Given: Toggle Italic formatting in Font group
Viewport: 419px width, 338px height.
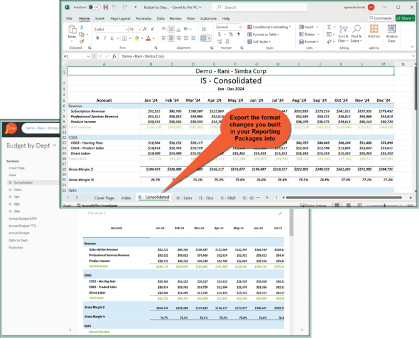Looking at the screenshot, I should click(105, 39).
